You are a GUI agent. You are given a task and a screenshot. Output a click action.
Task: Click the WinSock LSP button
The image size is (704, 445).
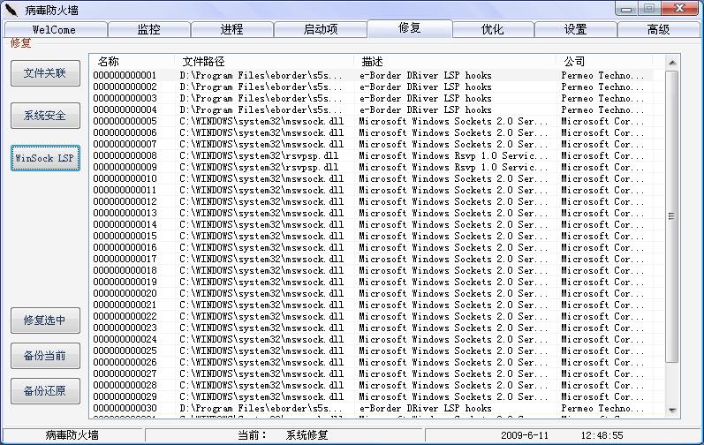(45, 158)
